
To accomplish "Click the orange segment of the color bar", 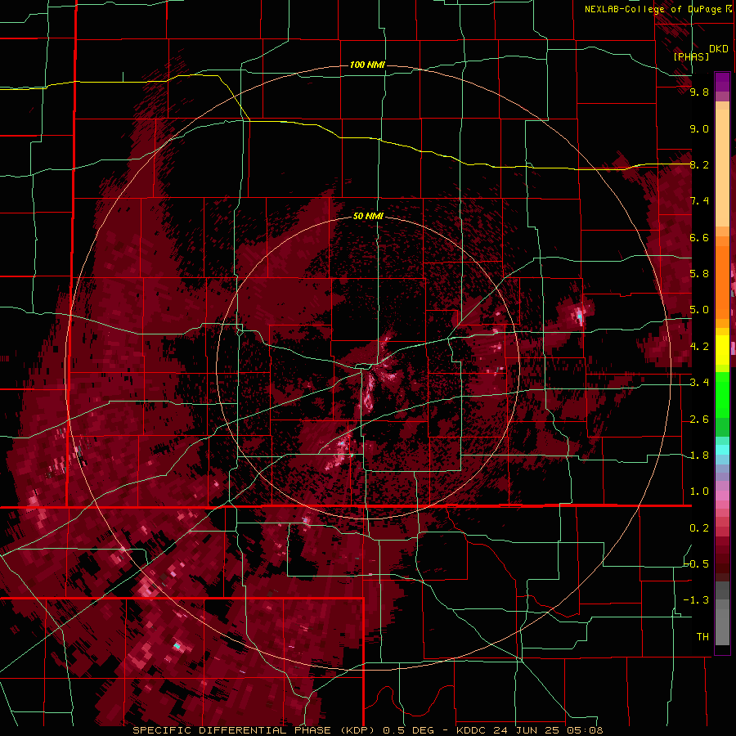I will point(722,281).
